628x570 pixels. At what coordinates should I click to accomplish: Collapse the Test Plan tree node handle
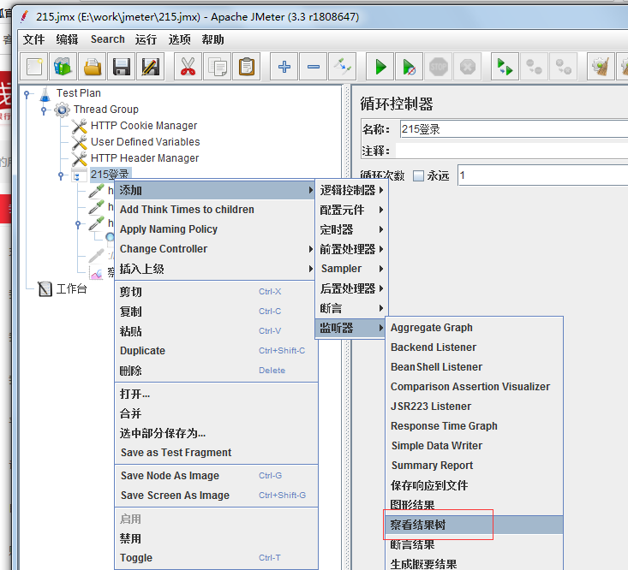[x=27, y=94]
